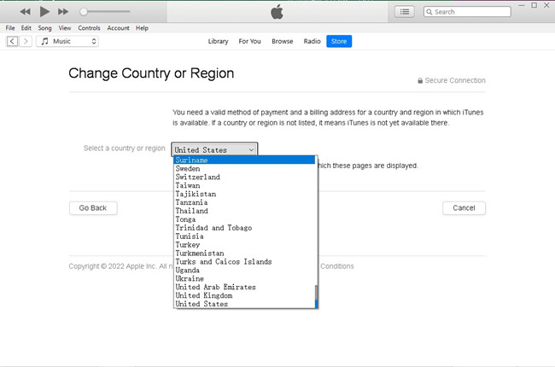
Task: Click the Cancel button
Action: pos(464,208)
